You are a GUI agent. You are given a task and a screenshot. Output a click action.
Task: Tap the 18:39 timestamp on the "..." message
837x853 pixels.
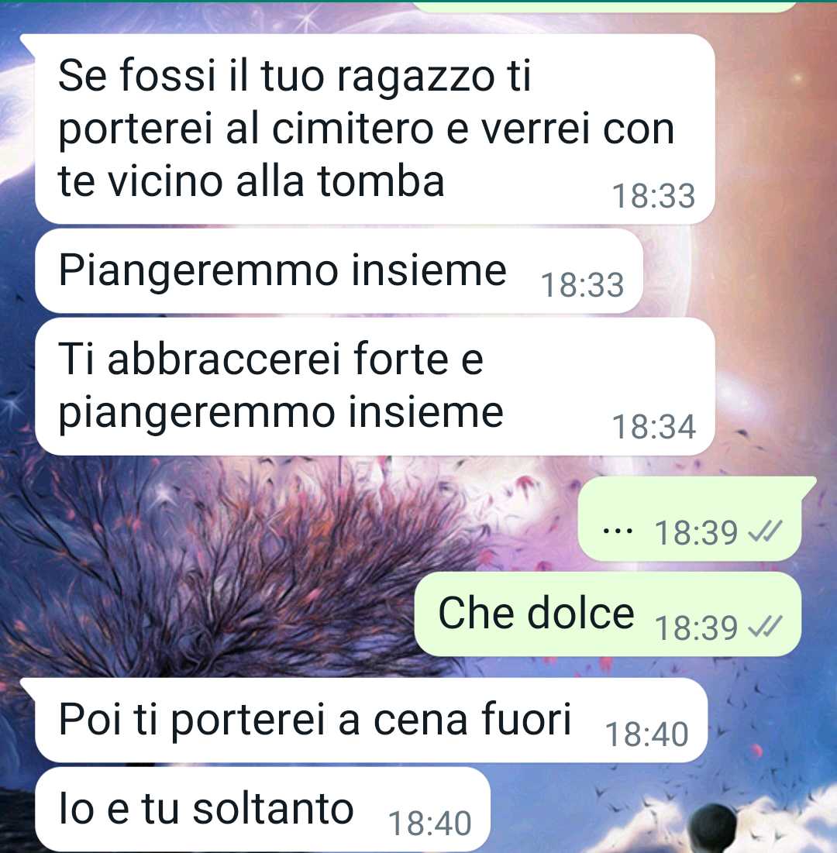coord(696,532)
